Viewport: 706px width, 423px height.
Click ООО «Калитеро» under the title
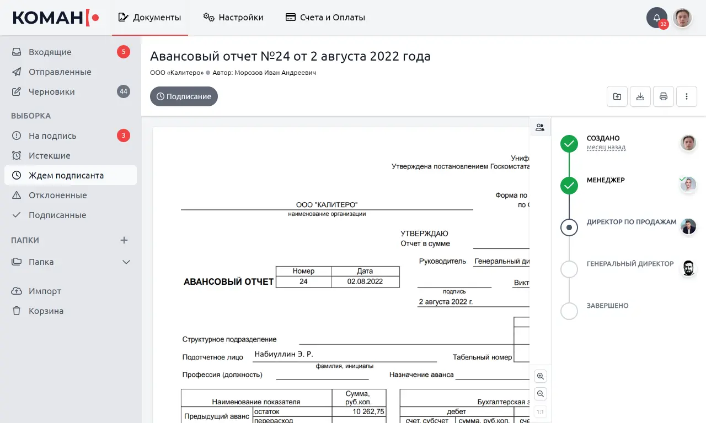coord(176,73)
